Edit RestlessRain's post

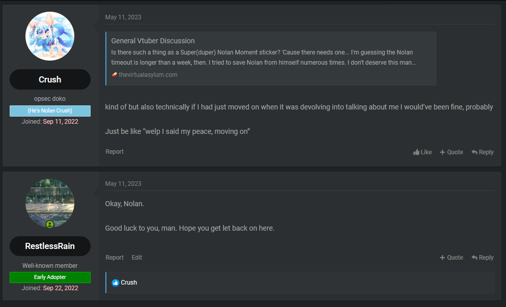pos(137,258)
